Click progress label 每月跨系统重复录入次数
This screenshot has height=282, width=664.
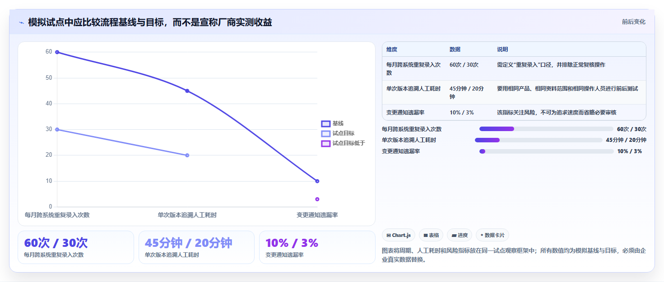point(412,129)
